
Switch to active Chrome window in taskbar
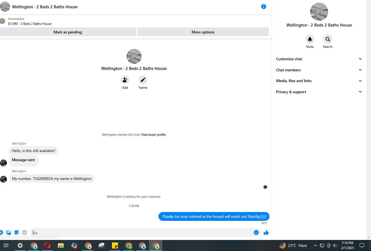[156, 245]
